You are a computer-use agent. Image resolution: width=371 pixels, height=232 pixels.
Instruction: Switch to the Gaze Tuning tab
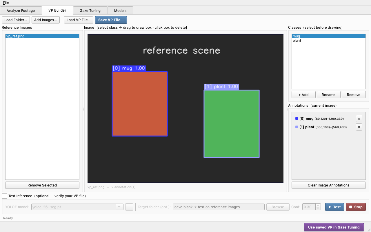[x=90, y=10]
